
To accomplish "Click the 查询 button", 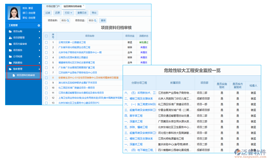I will (103, 20).
